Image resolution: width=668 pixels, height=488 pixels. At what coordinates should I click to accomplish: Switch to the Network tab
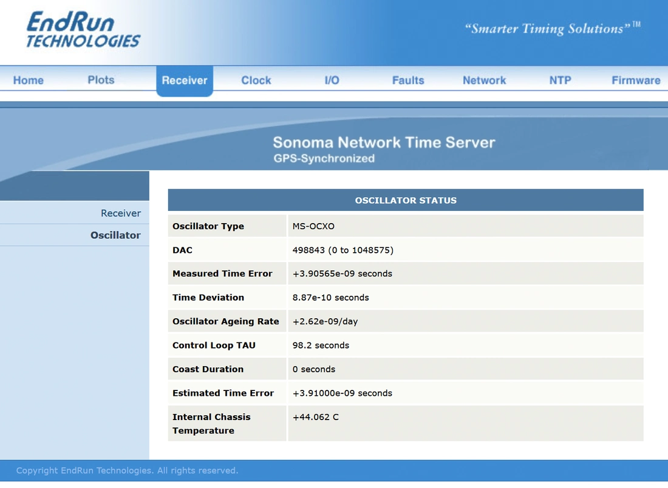[485, 80]
